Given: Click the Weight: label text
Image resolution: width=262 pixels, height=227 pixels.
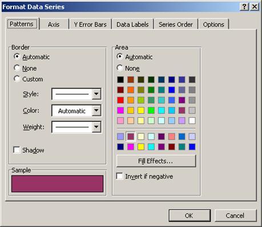Looking at the screenshot, I should [x=34, y=127].
